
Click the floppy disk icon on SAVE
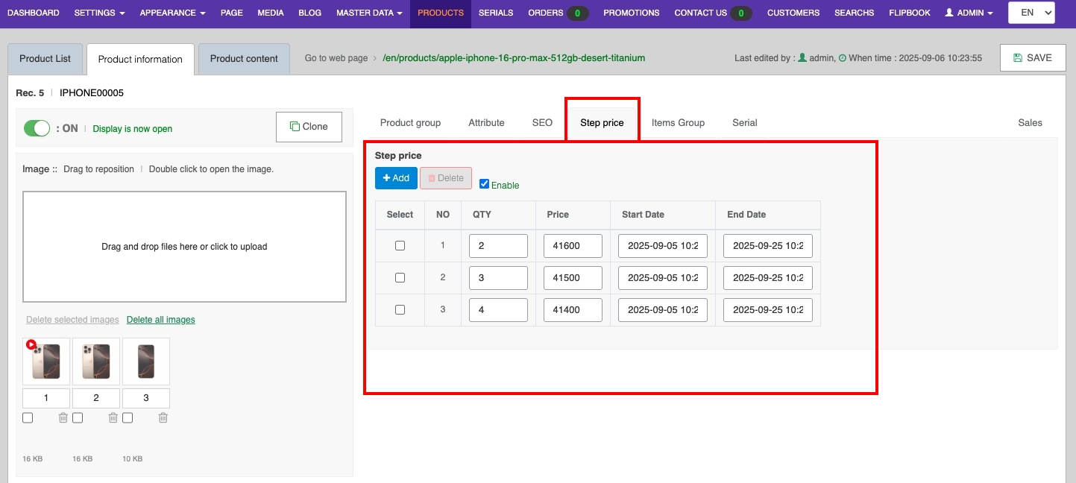[x=1018, y=58]
